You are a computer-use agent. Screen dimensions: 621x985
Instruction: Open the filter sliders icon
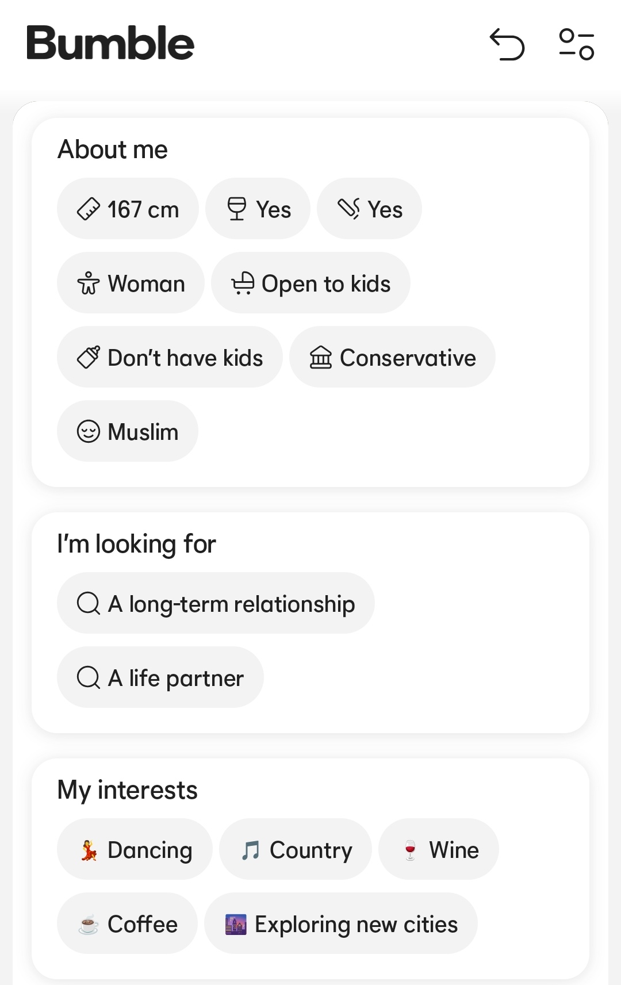[577, 44]
